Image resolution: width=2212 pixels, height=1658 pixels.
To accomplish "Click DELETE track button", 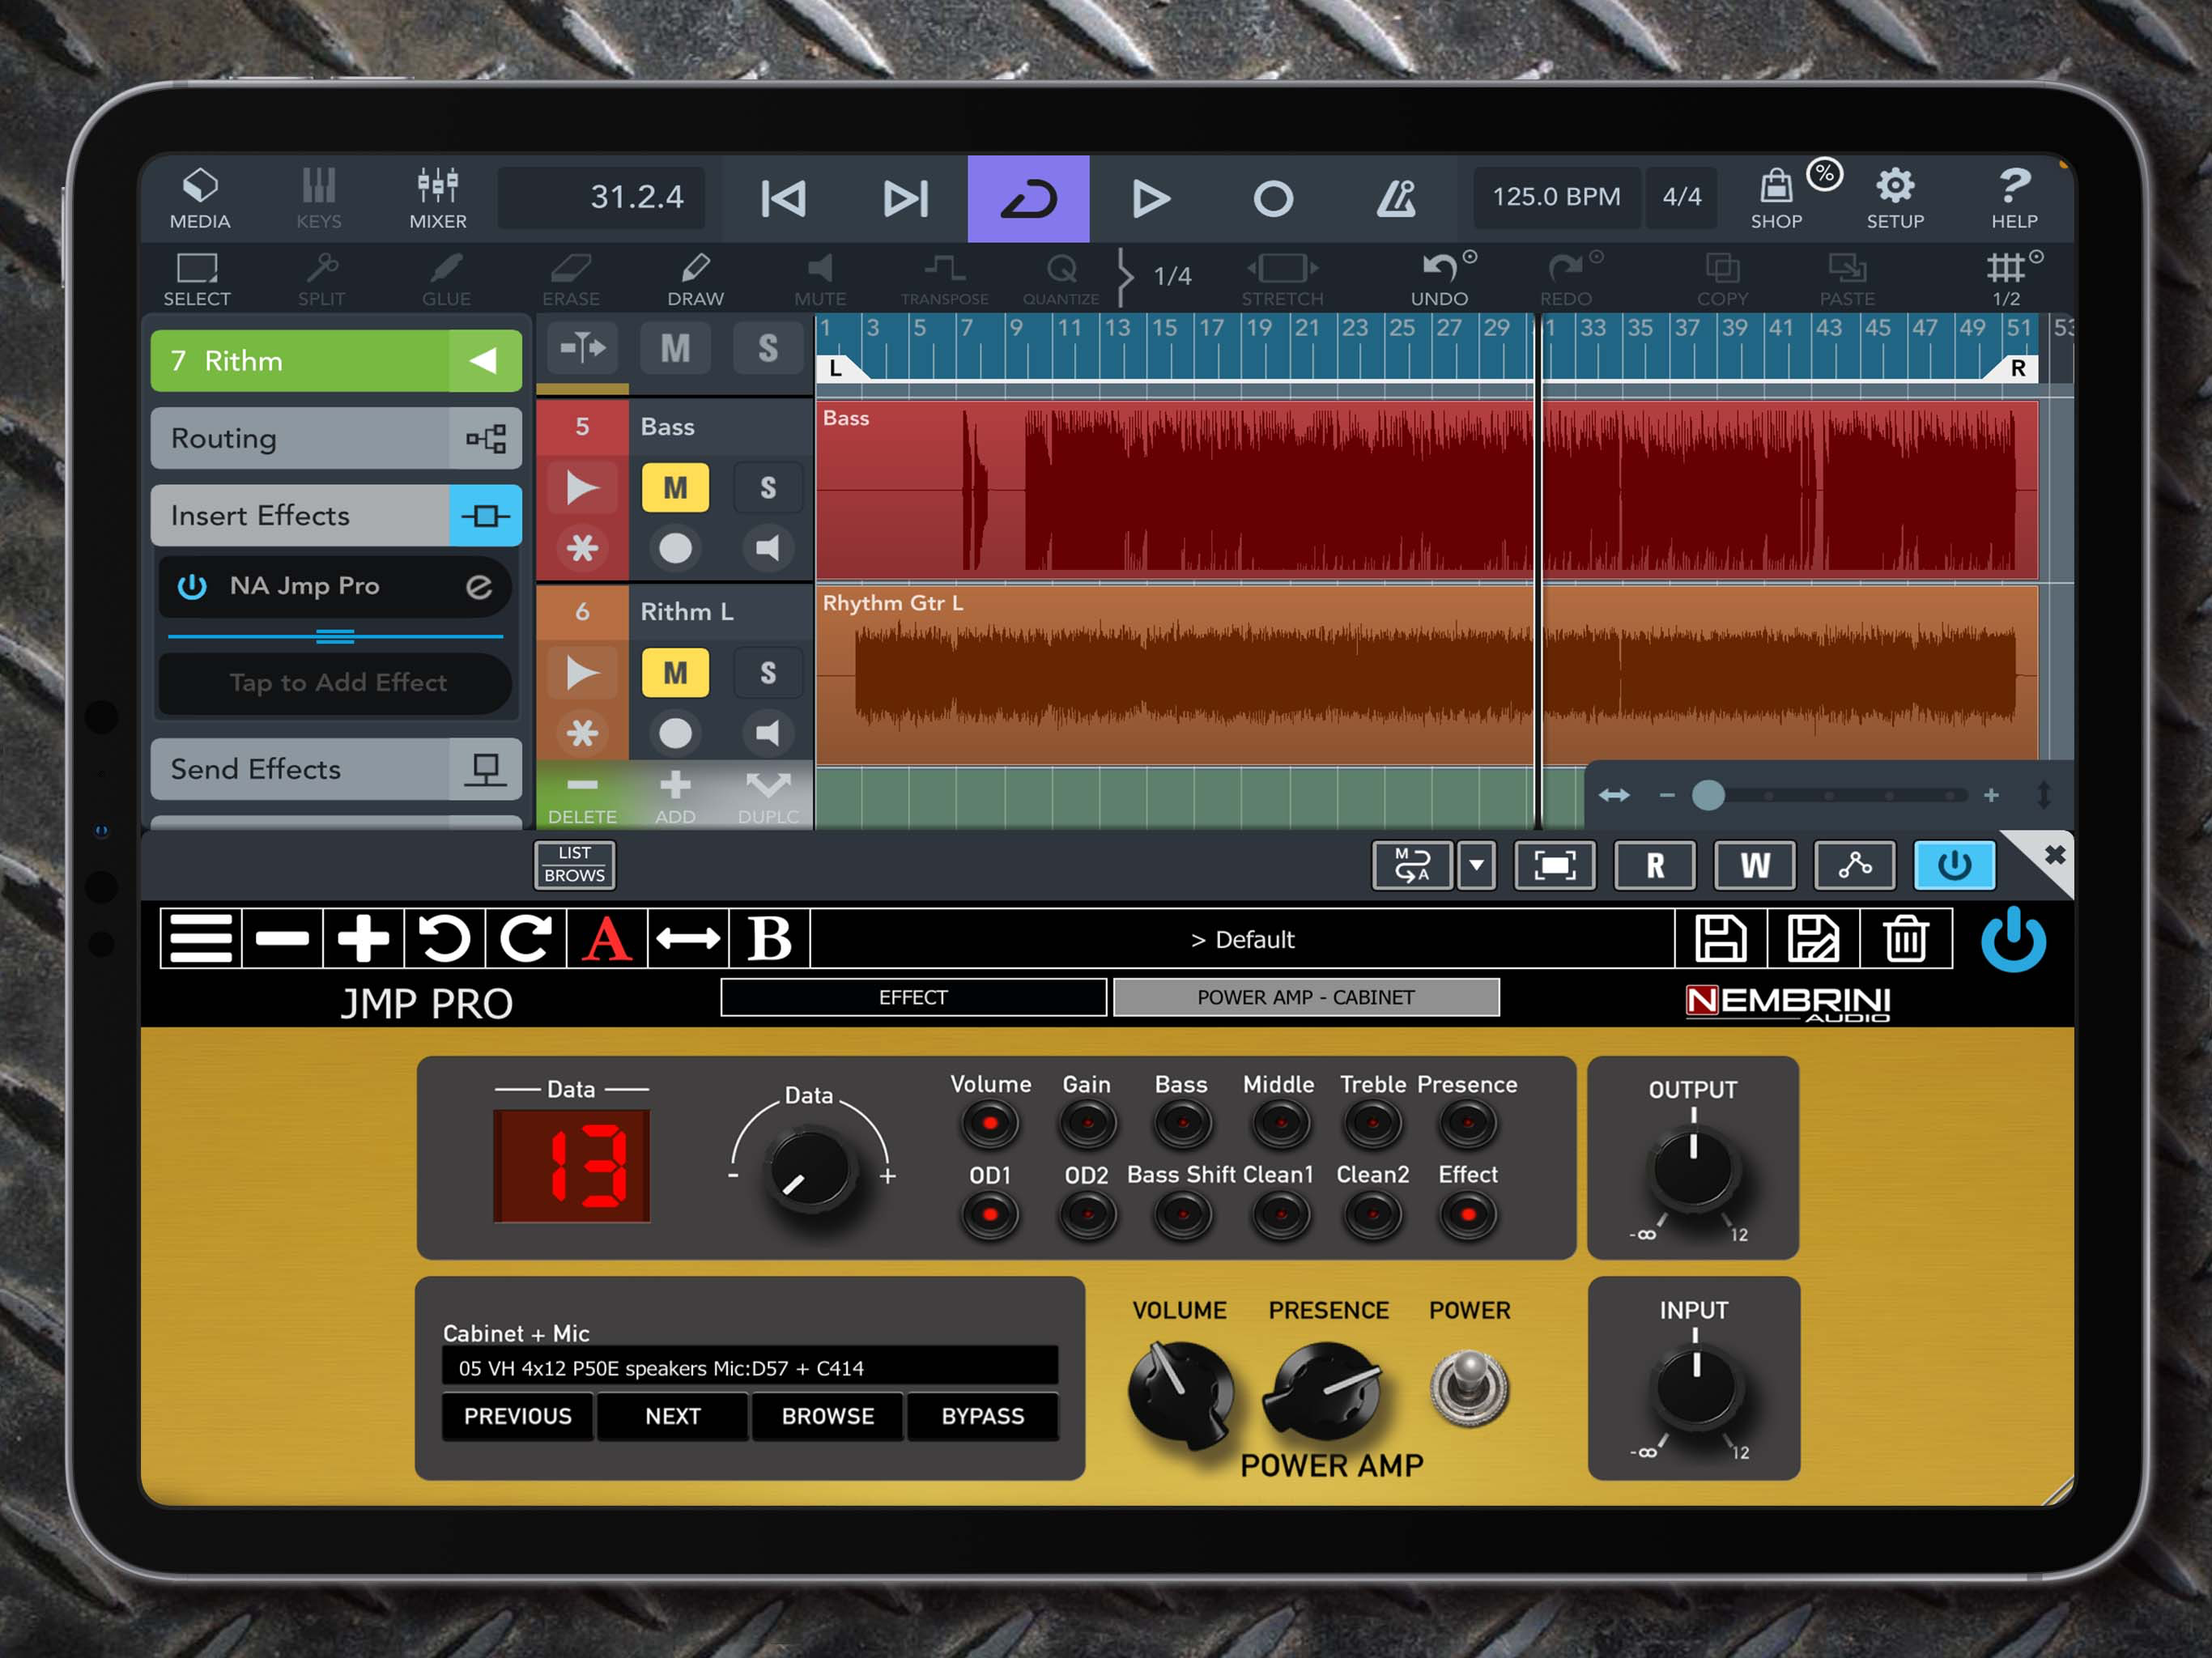I will coord(582,797).
